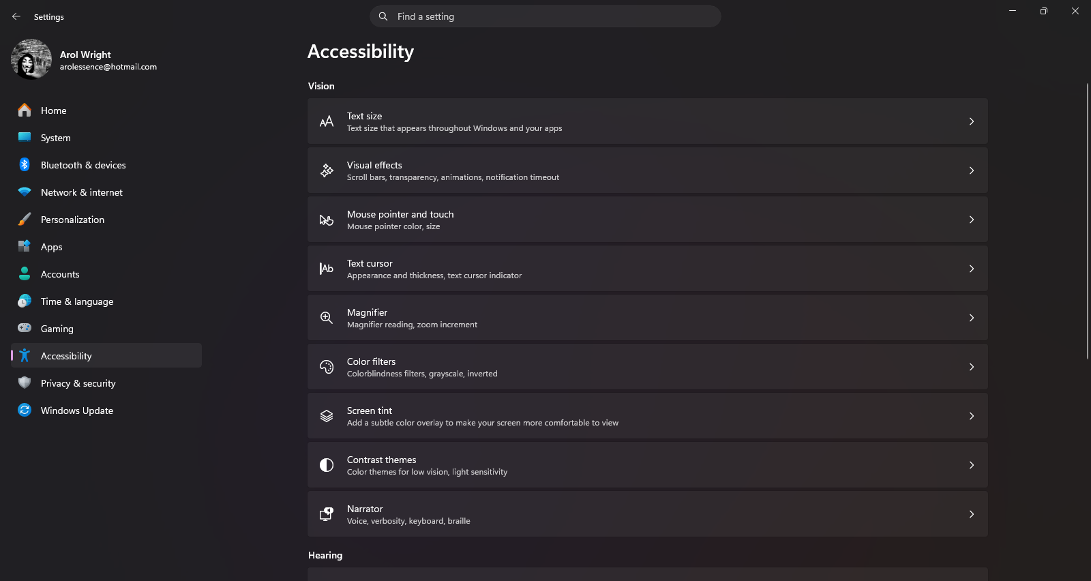Expand the Magnifier chevron
The height and width of the screenshot is (581, 1091).
[x=972, y=318]
